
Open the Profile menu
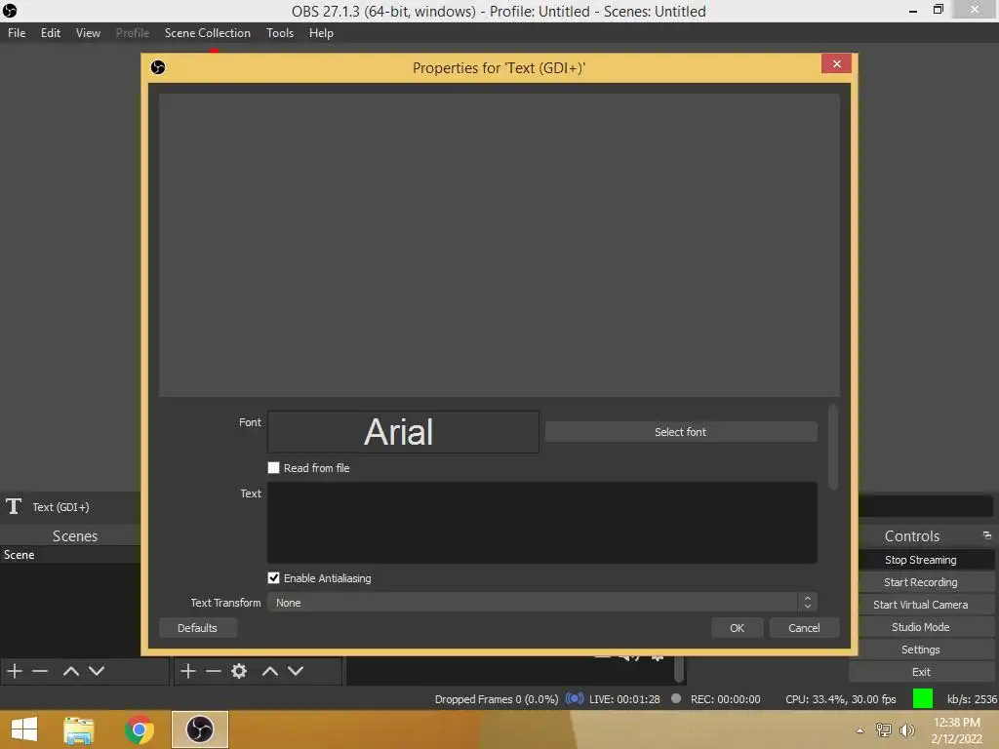click(x=133, y=33)
